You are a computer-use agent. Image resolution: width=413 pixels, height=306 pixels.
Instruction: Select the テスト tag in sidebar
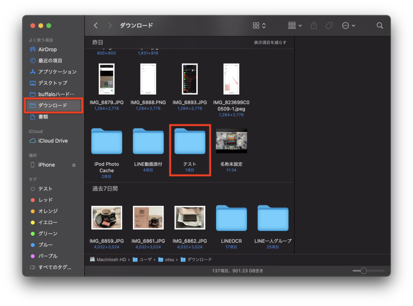53,189
